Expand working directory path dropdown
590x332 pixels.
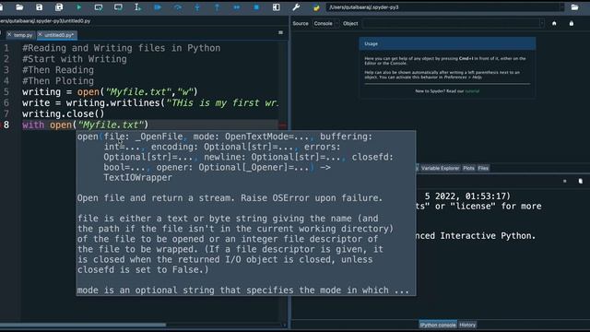pos(561,7)
